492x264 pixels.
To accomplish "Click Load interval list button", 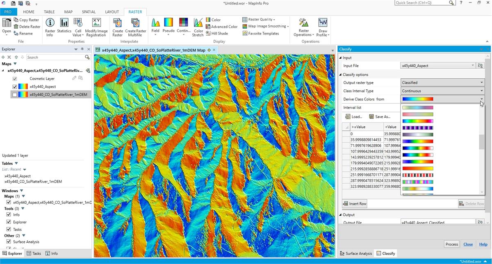I will click(x=353, y=117).
